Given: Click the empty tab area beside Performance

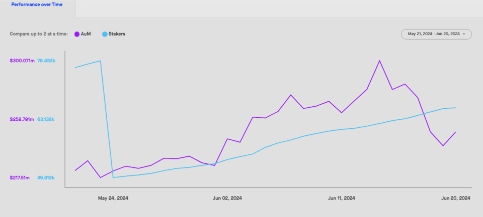Looking at the screenshot, I should tap(279, 9).
